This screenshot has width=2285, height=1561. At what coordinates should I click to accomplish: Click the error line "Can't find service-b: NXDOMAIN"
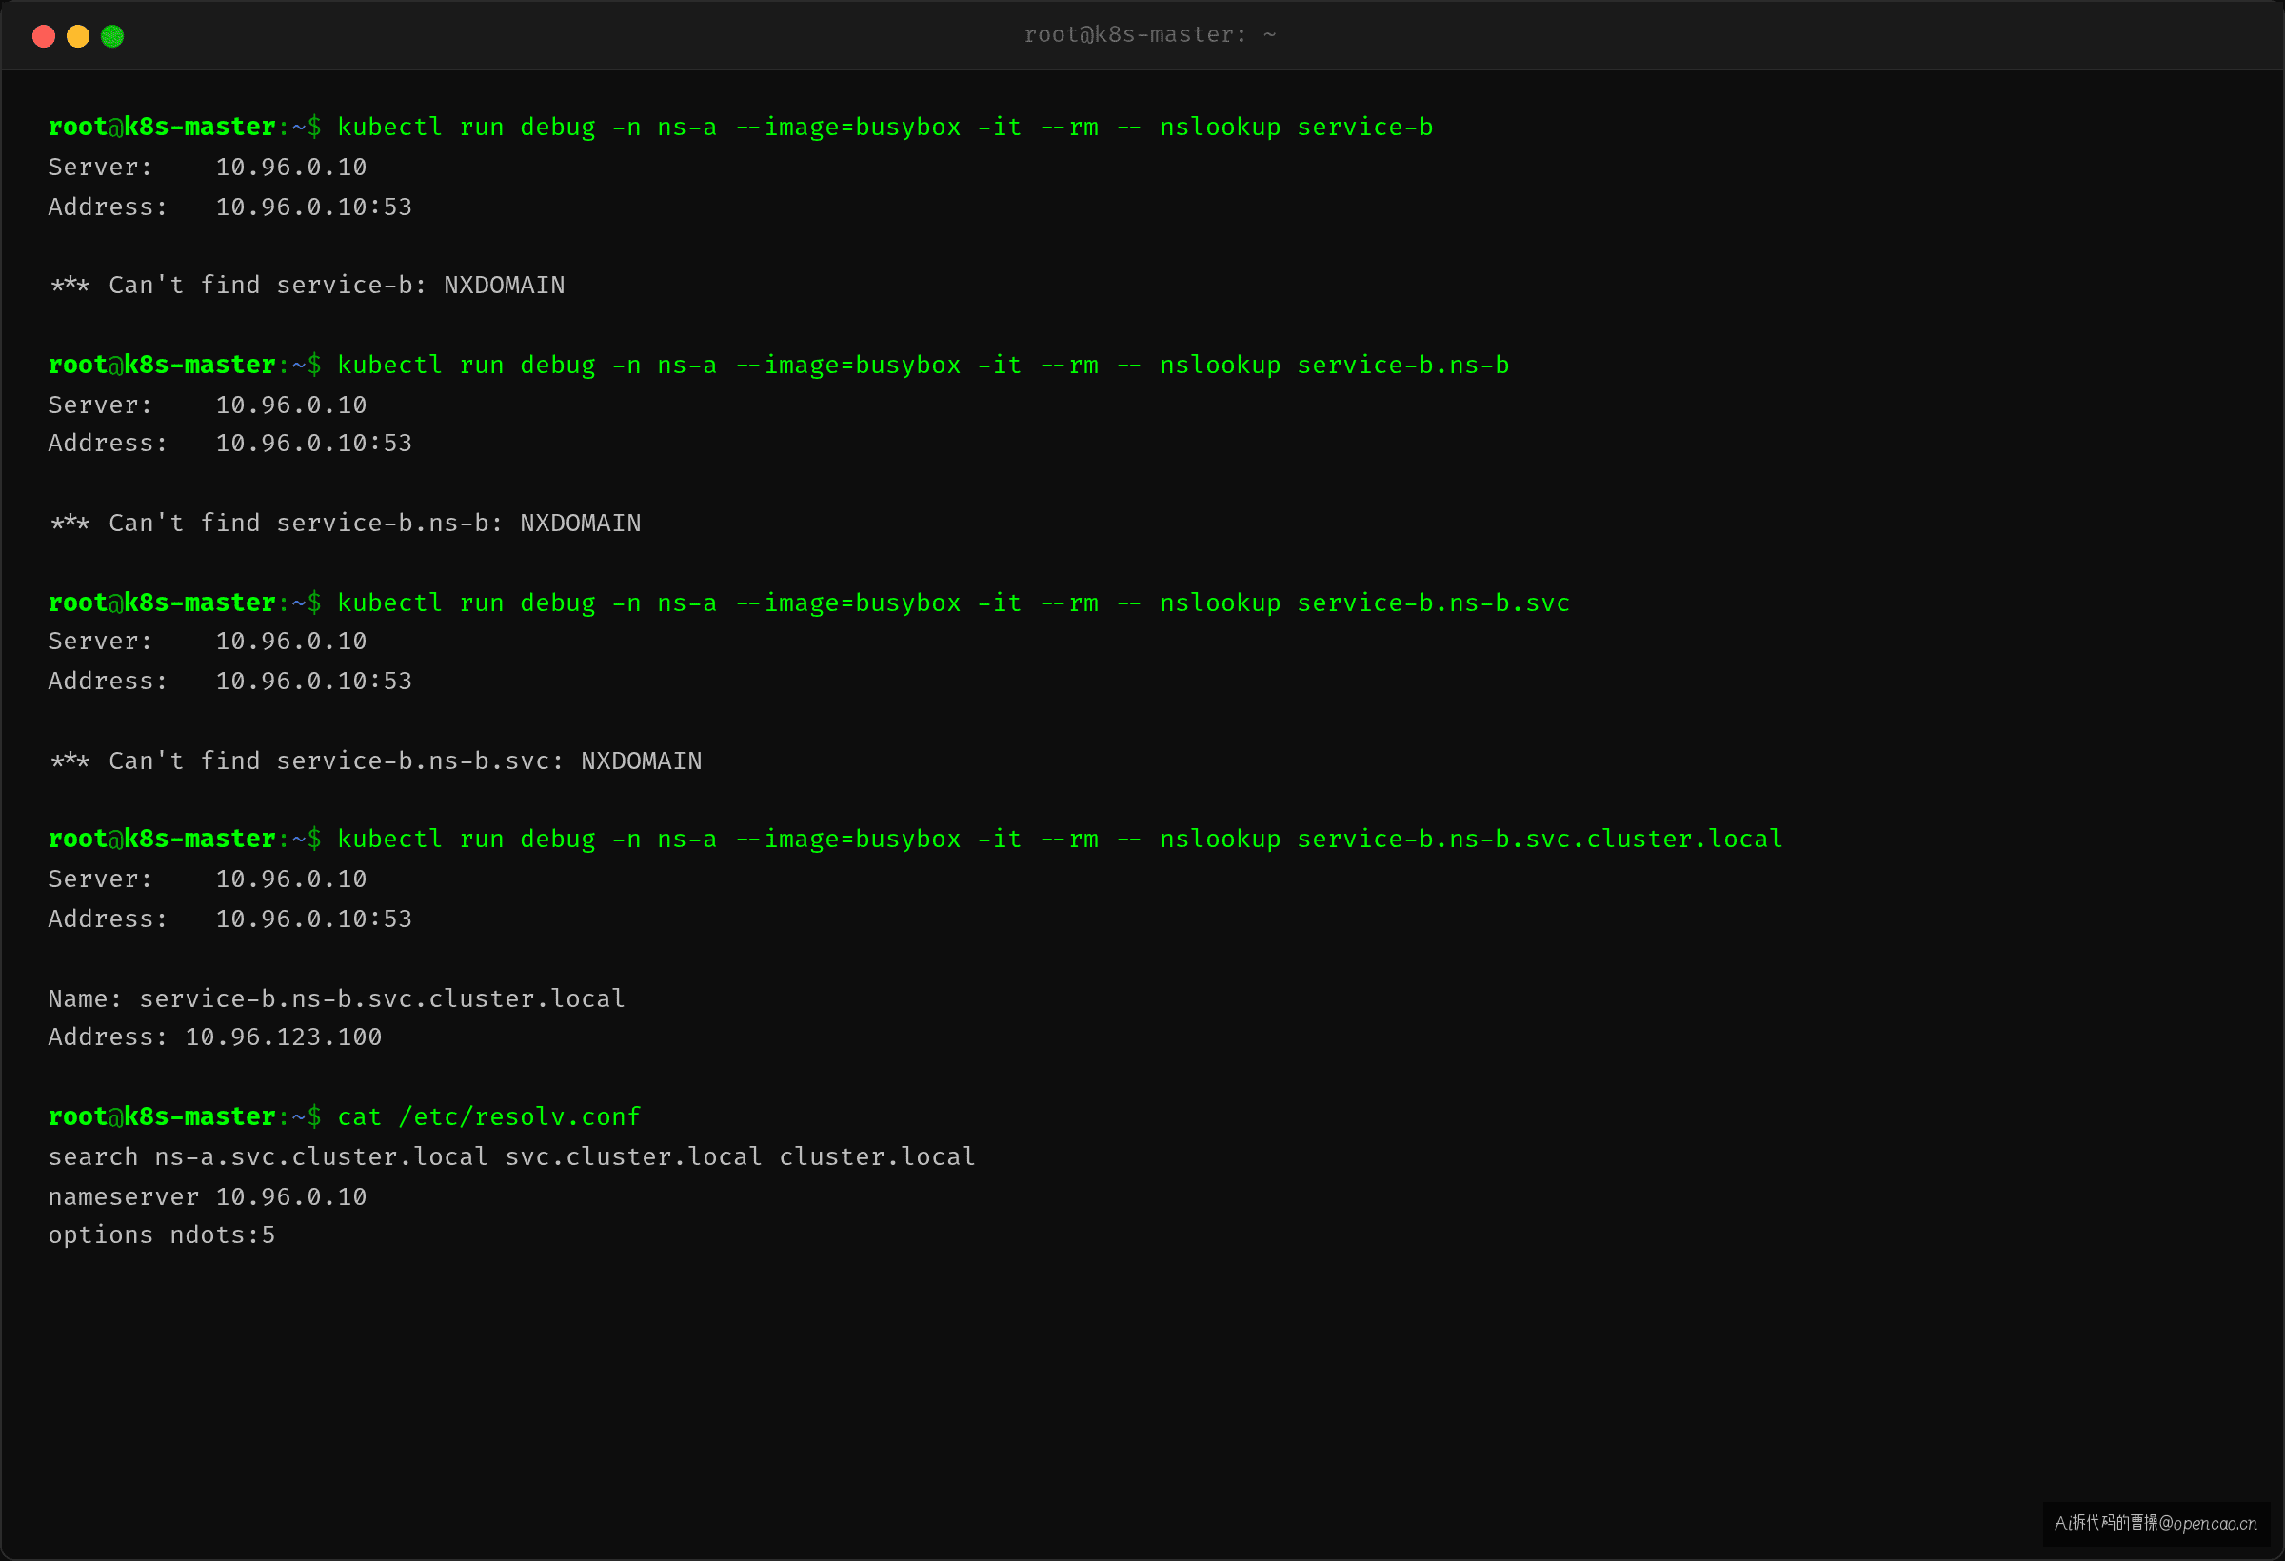pyautogui.click(x=307, y=287)
